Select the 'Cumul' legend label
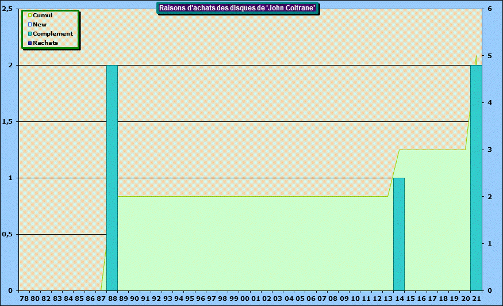This screenshot has width=503, height=306. pos(43,15)
